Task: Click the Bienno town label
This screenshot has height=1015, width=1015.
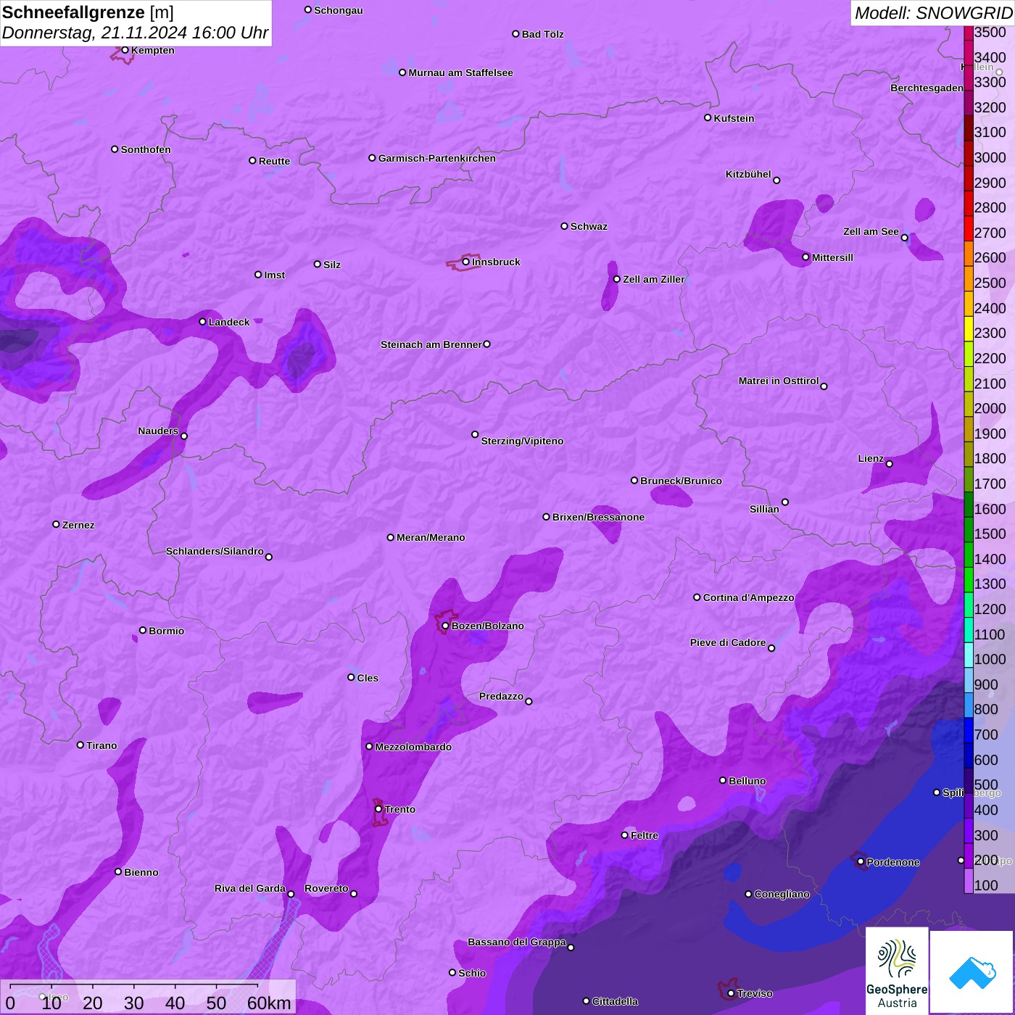Action: point(141,872)
